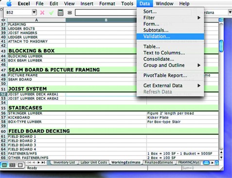Click vertical scrollbar down arrow

[x=221, y=157]
